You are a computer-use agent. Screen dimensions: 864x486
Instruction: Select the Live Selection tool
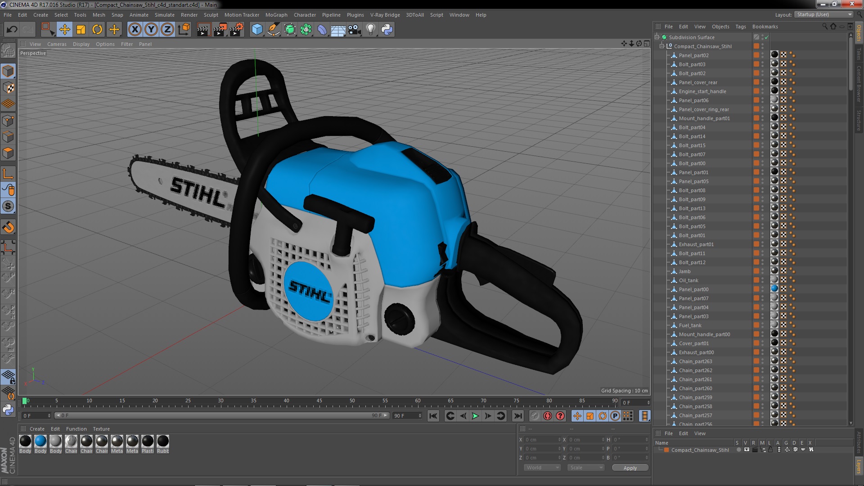click(47, 30)
